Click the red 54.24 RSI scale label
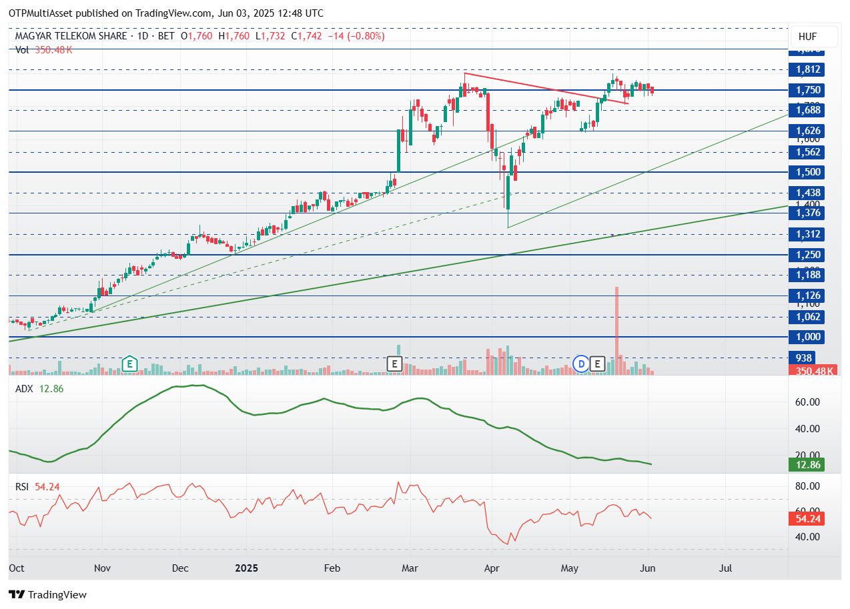 point(807,518)
